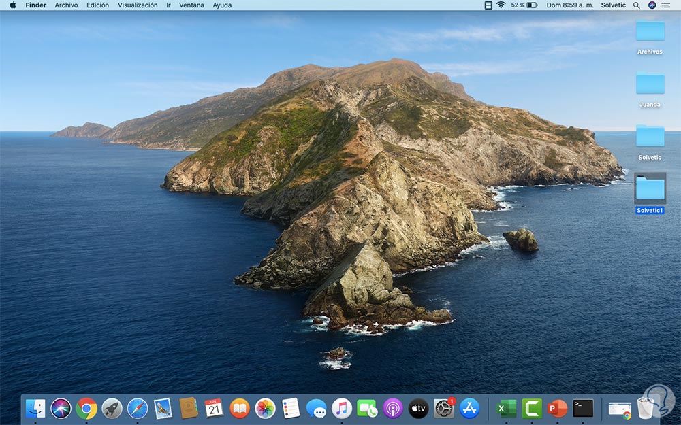Image resolution: width=681 pixels, height=425 pixels.
Task: Open the Wi-Fi status menu
Action: point(501,5)
